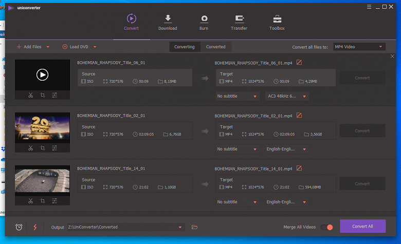401x244 pixels.
Task: Click the Add Files button
Action: pyautogui.click(x=29, y=47)
